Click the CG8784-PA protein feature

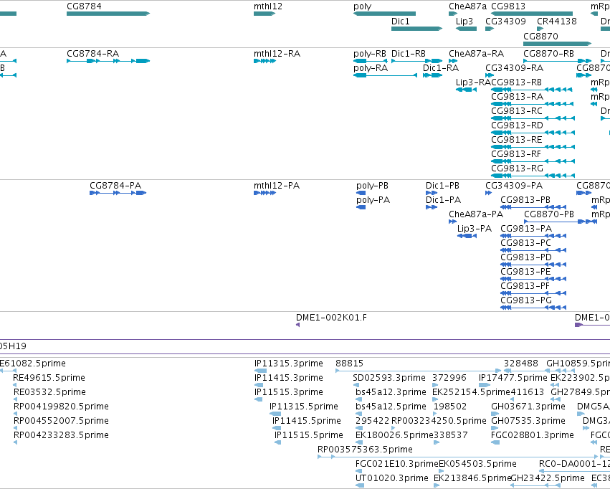coord(118,193)
